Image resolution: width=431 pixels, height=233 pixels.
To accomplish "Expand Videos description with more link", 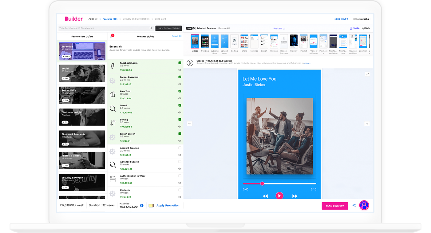I will [307, 63].
